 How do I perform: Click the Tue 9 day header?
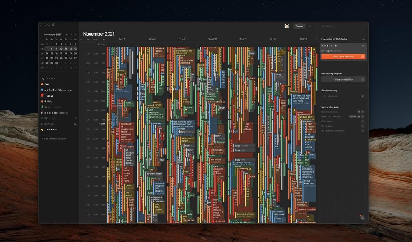pos(183,39)
